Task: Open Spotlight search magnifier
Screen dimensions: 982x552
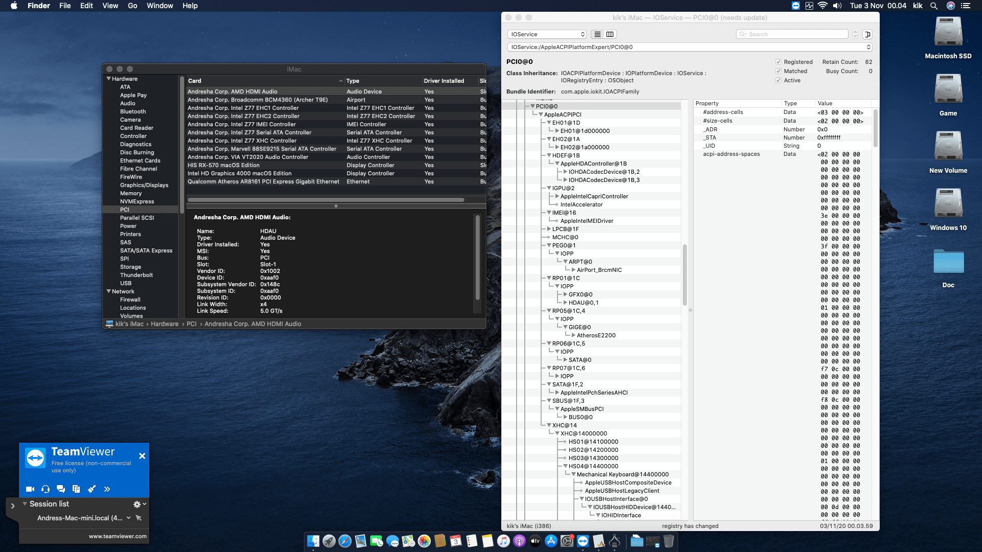Action: (934, 6)
